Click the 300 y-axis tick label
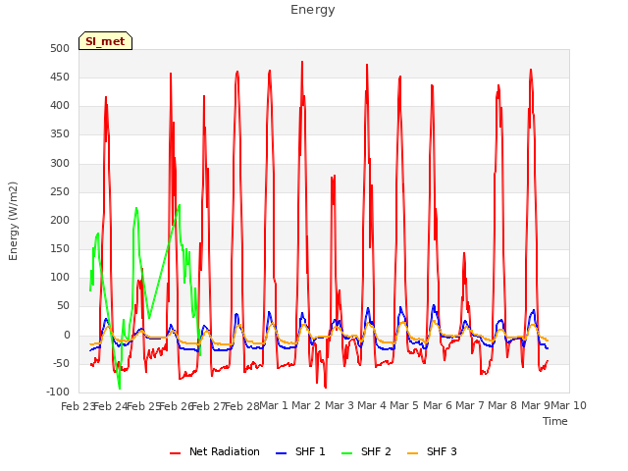This screenshot has height=471, width=628. (x=60, y=164)
